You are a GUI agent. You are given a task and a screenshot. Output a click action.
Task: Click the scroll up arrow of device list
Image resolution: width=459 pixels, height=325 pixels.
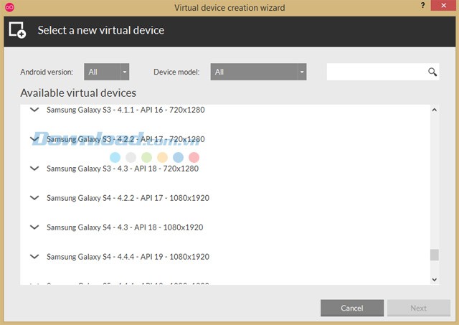pos(434,110)
